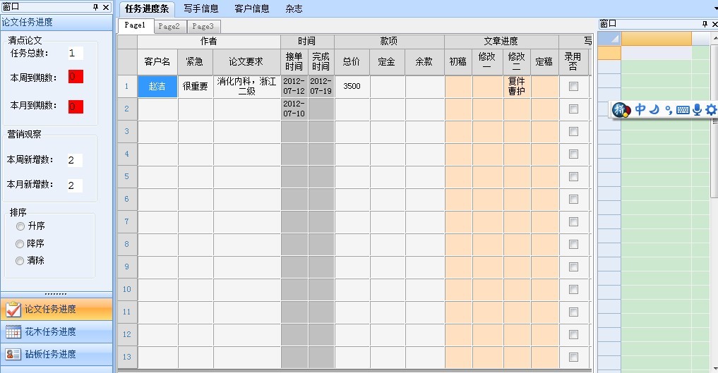Select the cell 消化内科，浙江二级

[247, 87]
